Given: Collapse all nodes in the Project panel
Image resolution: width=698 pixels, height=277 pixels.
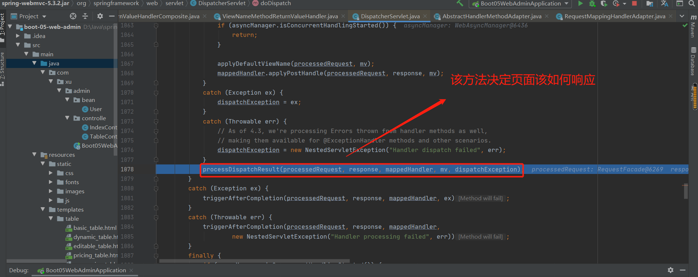Looking at the screenshot, I should pos(85,16).
